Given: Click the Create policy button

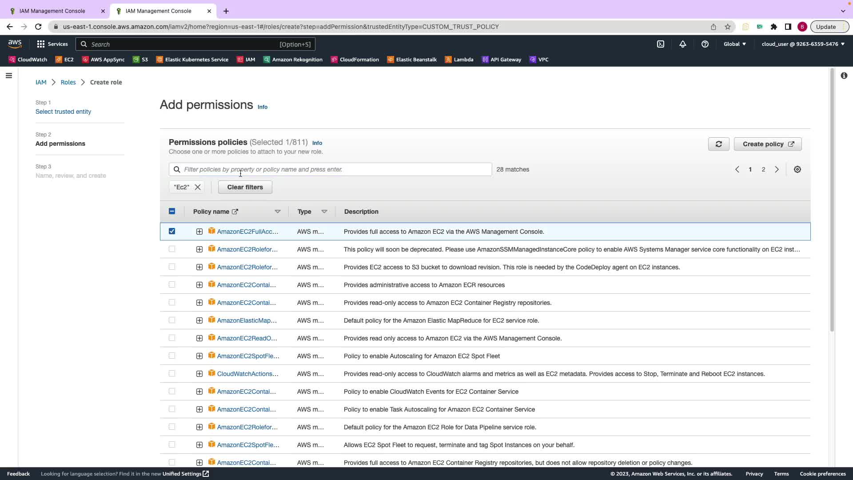Looking at the screenshot, I should (768, 144).
